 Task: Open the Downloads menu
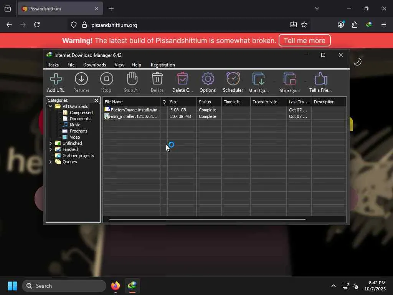pos(94,65)
